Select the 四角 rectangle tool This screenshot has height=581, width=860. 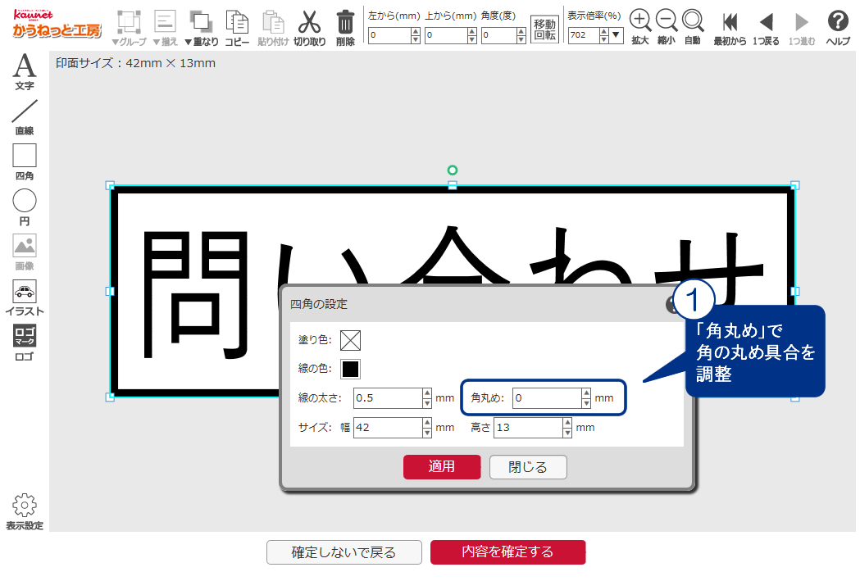[x=25, y=161]
